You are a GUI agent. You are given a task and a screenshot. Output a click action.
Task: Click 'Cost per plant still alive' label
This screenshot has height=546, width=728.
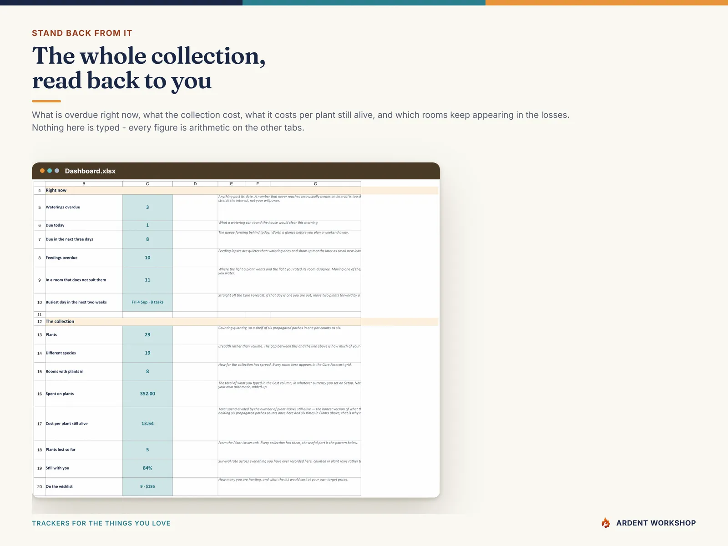pos(84,424)
